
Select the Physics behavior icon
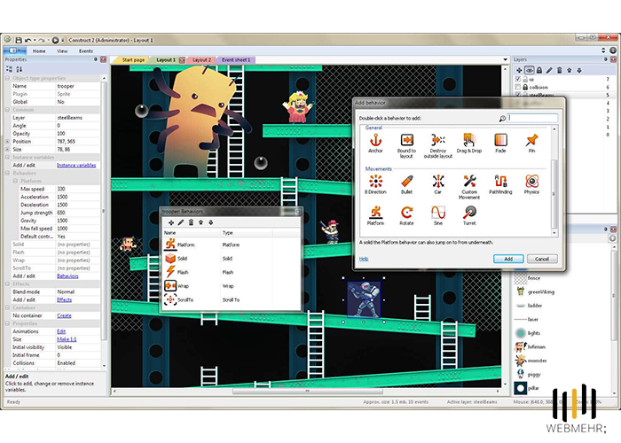[531, 184]
